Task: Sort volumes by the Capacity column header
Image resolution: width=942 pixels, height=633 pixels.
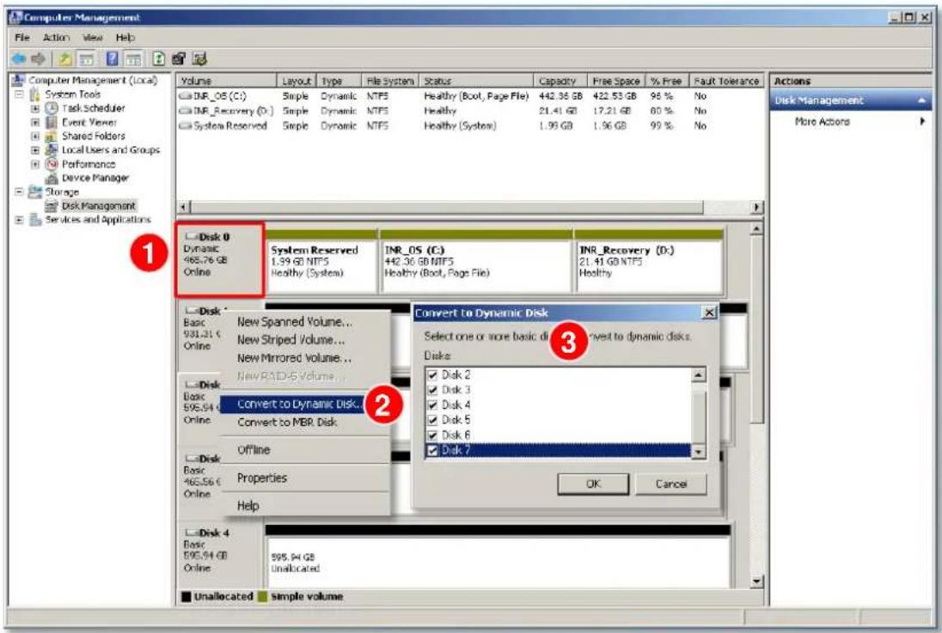Action: tap(559, 81)
